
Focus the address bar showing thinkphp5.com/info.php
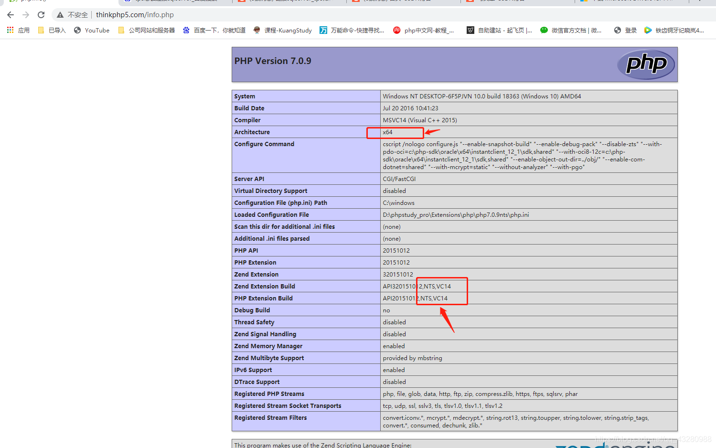coord(135,15)
